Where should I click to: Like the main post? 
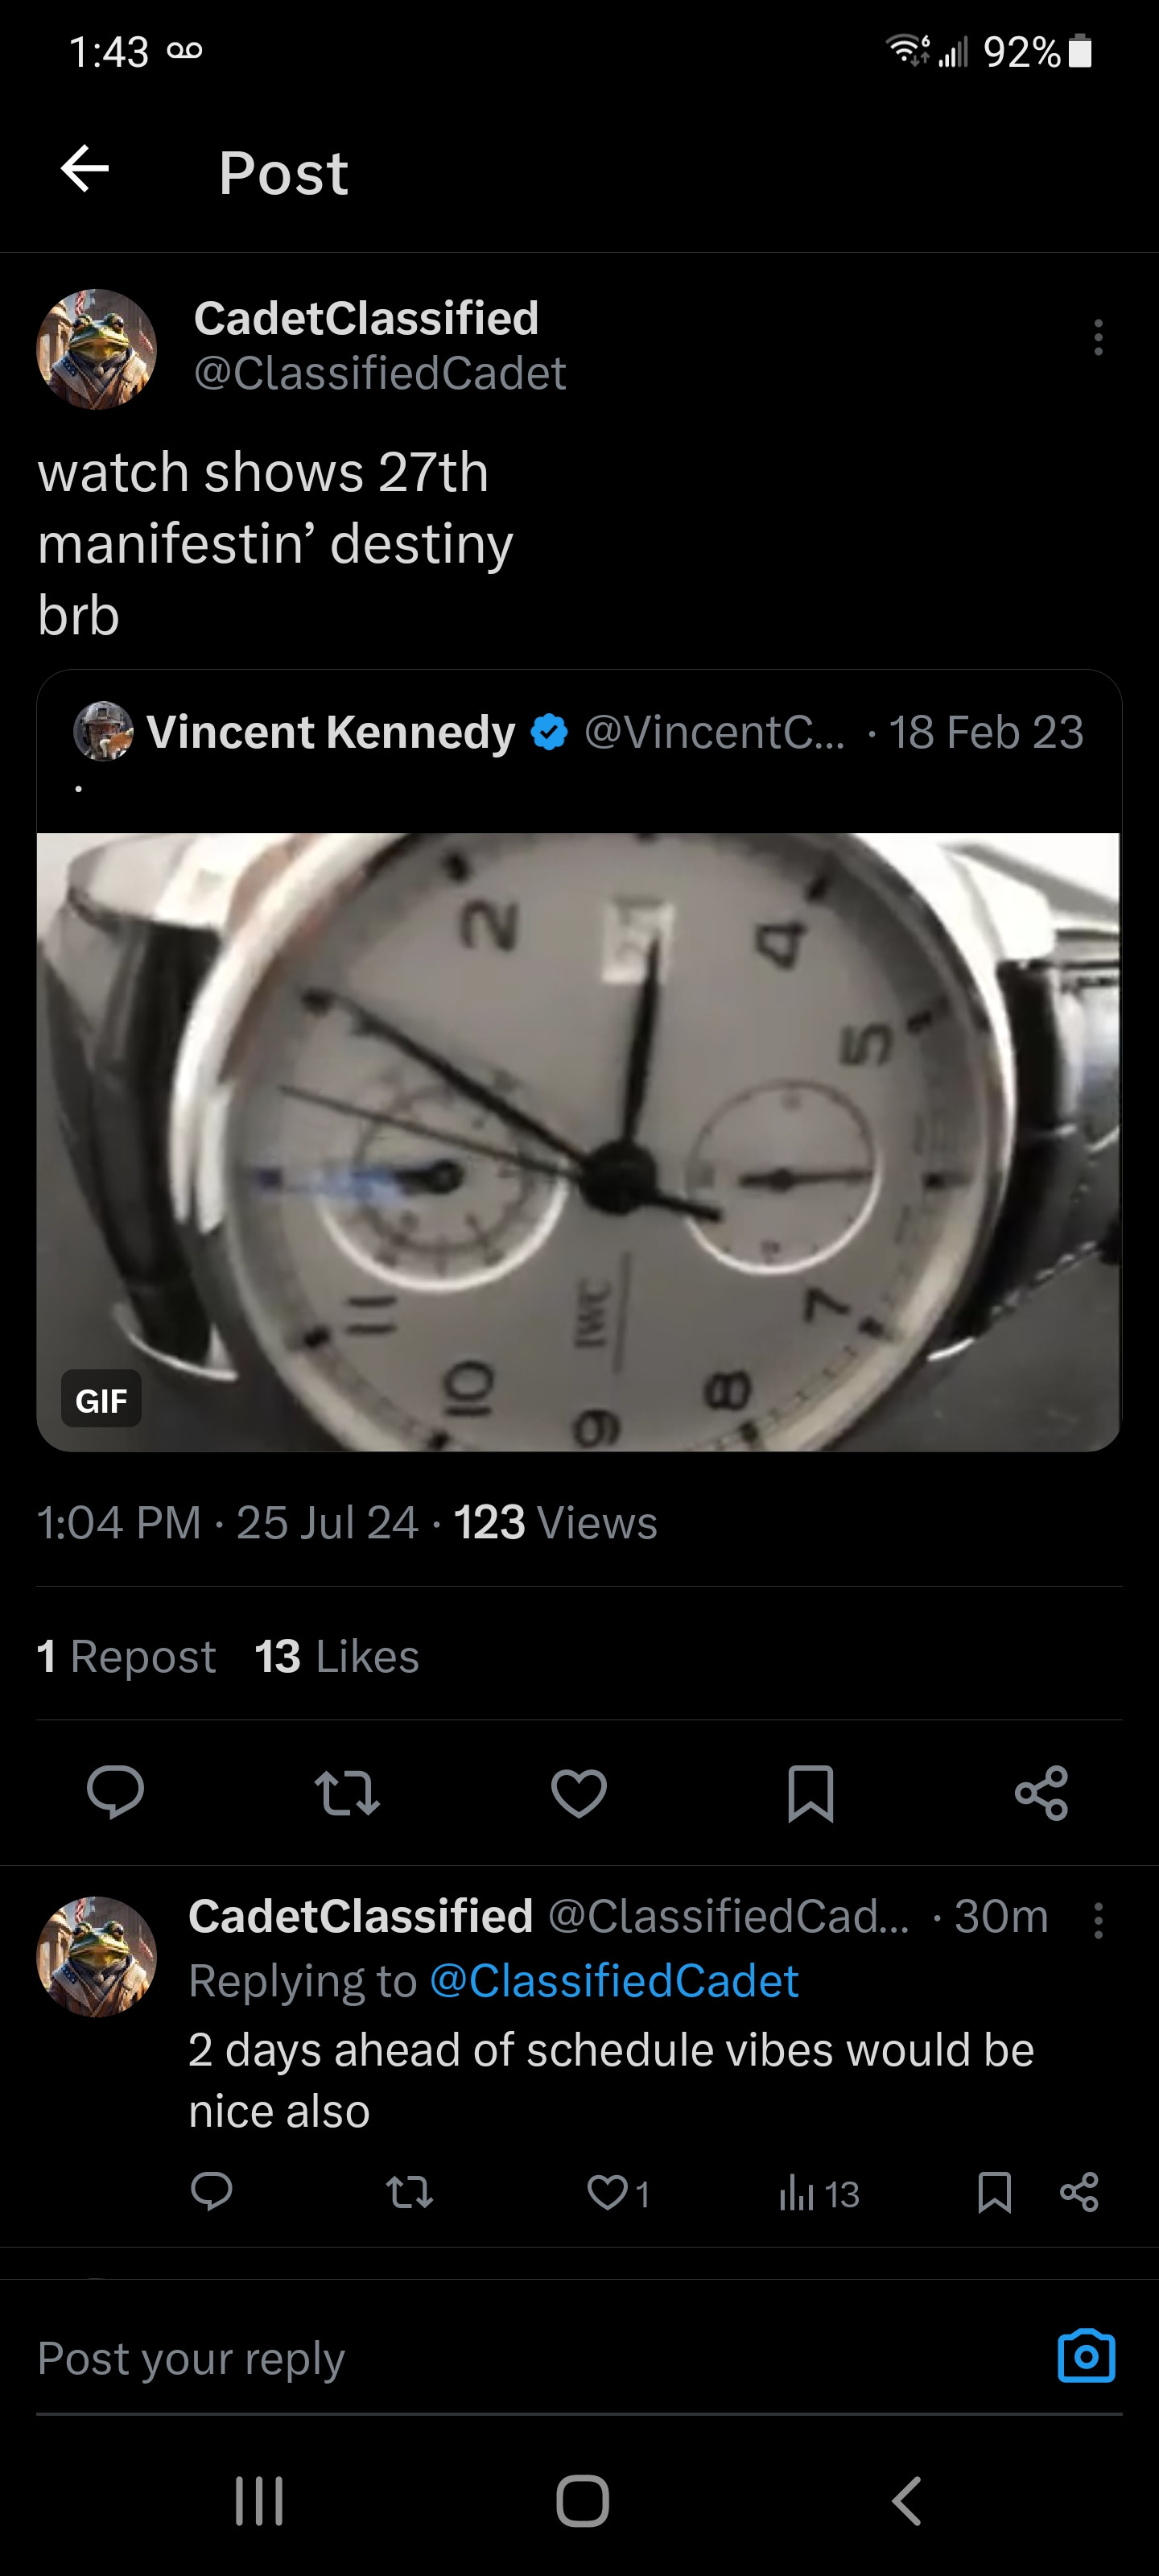(579, 1793)
